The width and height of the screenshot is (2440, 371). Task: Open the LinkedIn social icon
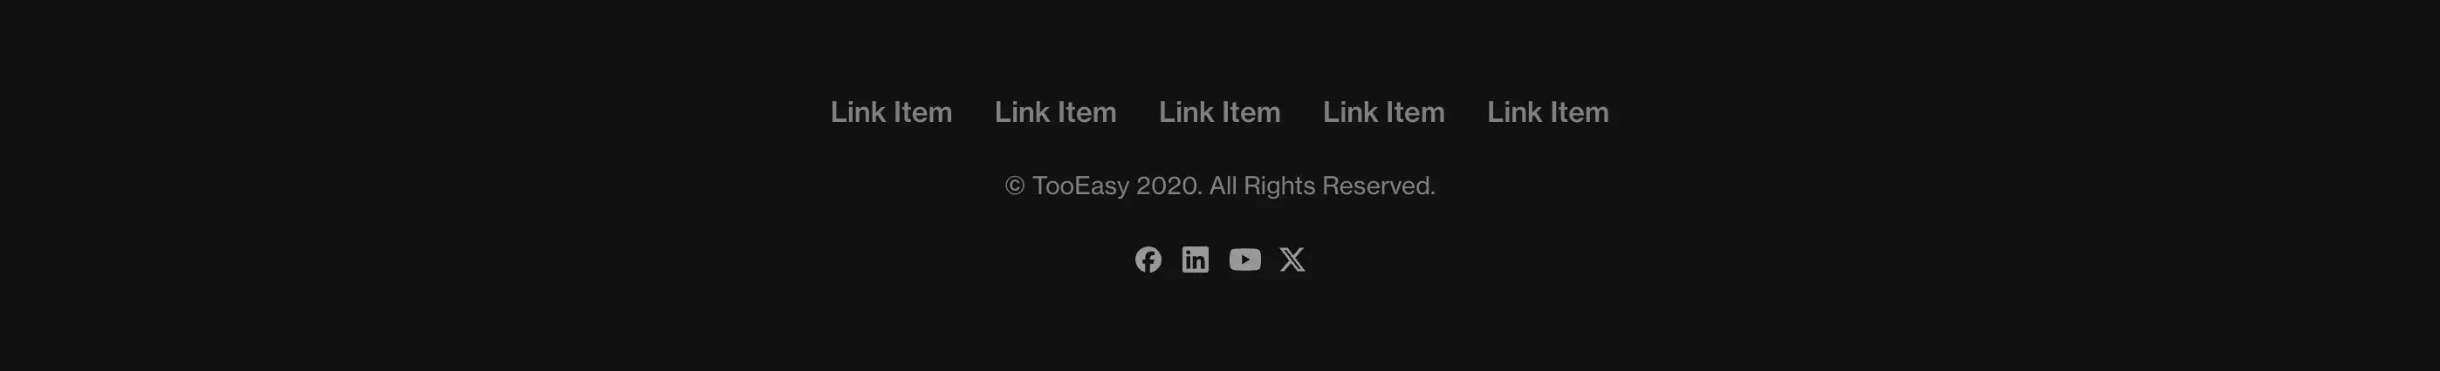1196,260
